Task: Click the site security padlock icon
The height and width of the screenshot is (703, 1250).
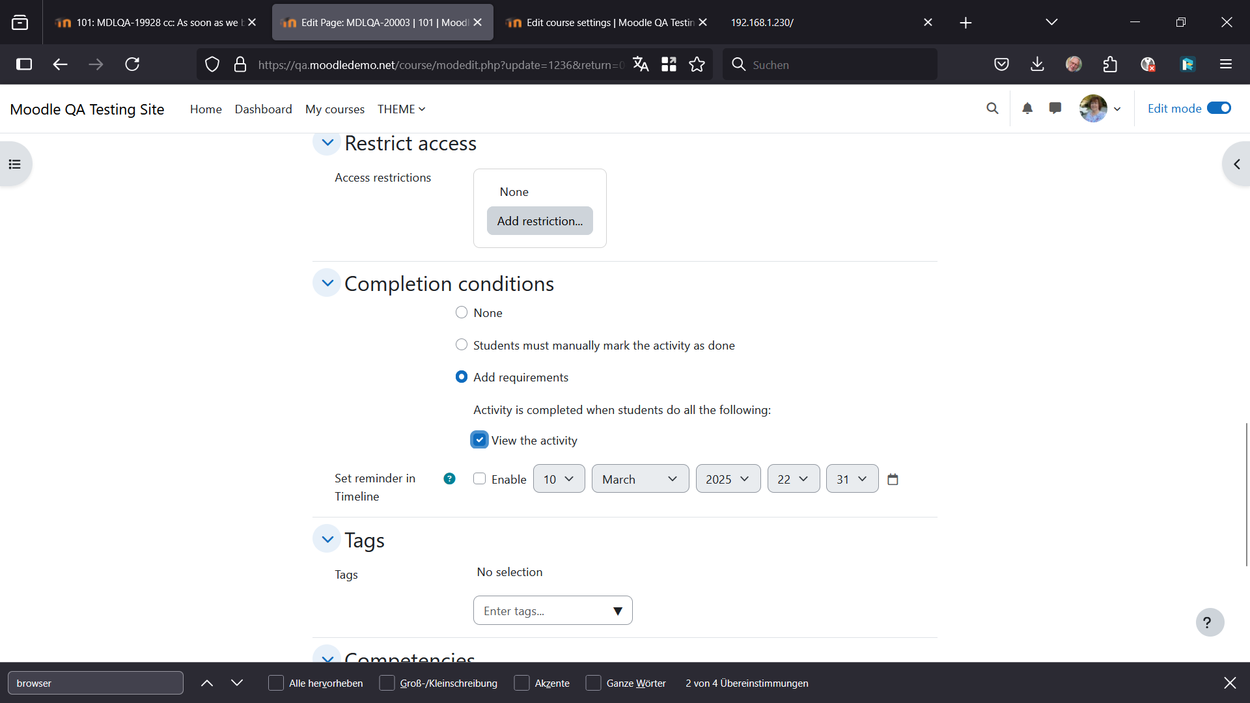Action: pos(240,64)
